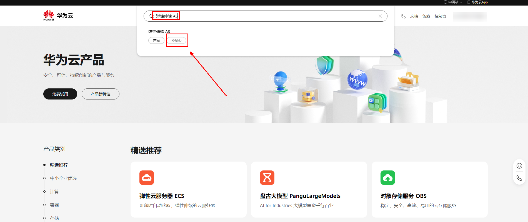Open the 对象存储服务 OBS title link

(404, 196)
